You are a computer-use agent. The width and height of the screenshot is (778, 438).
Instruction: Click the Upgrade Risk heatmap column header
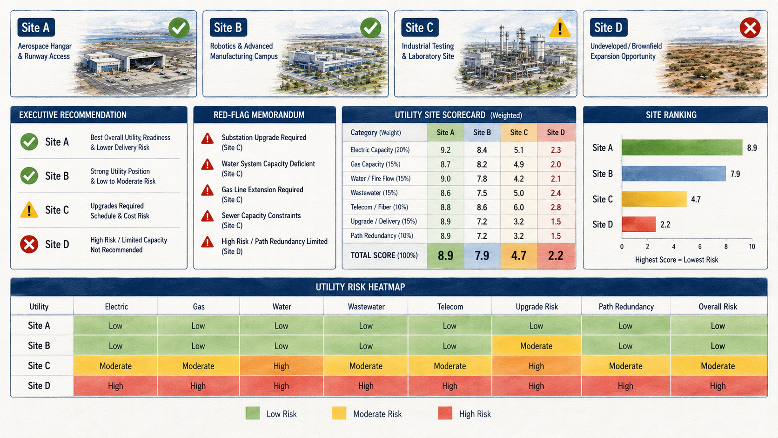537,307
